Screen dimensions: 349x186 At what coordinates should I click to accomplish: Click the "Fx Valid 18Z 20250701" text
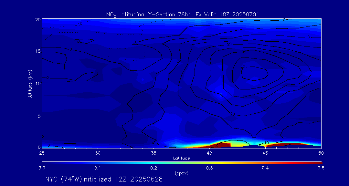pyautogui.click(x=227, y=14)
